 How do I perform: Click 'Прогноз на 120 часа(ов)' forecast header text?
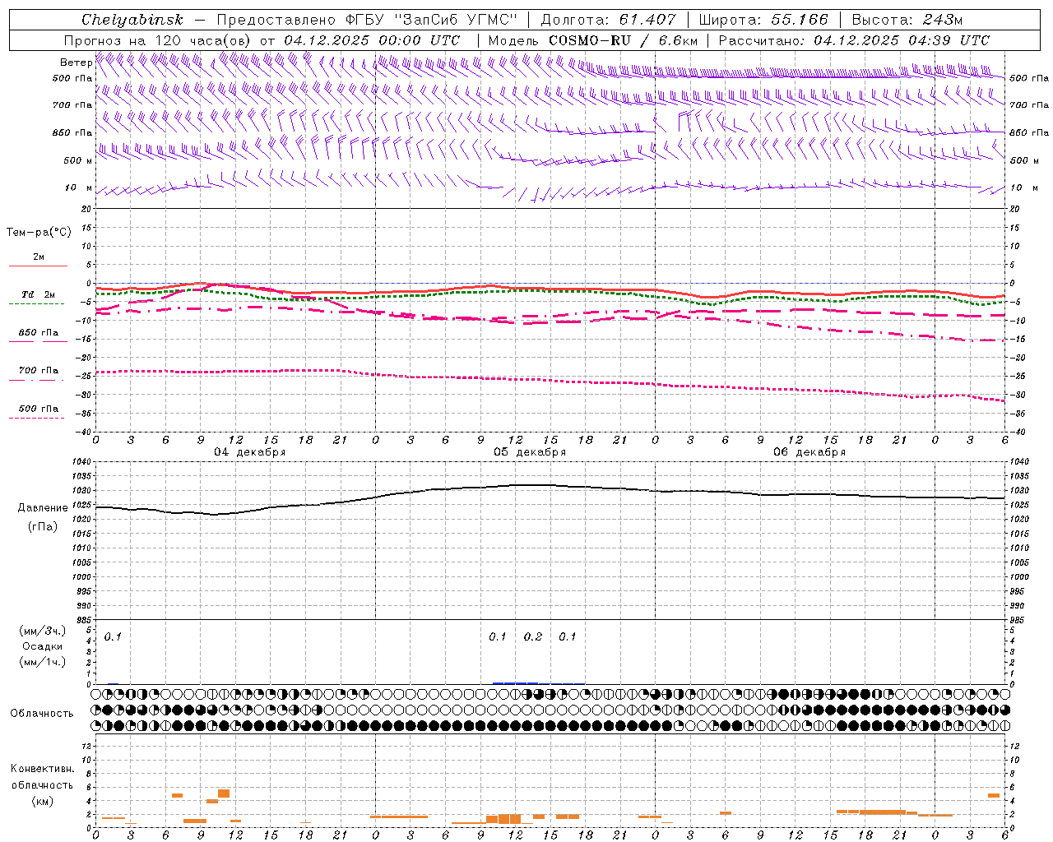(x=159, y=40)
